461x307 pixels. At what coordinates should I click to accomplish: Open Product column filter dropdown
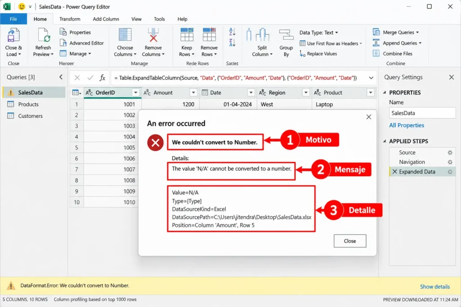[371, 93]
